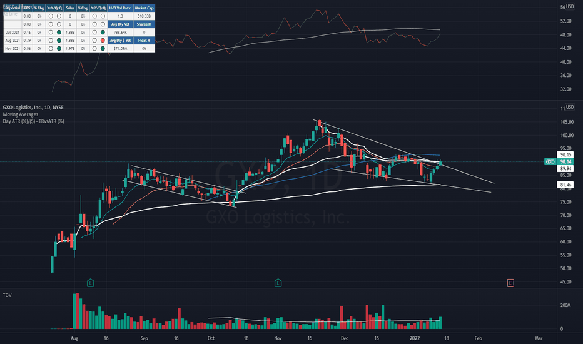Click the 200M volume axis label
Screen dimensions: 583x344
point(565,305)
